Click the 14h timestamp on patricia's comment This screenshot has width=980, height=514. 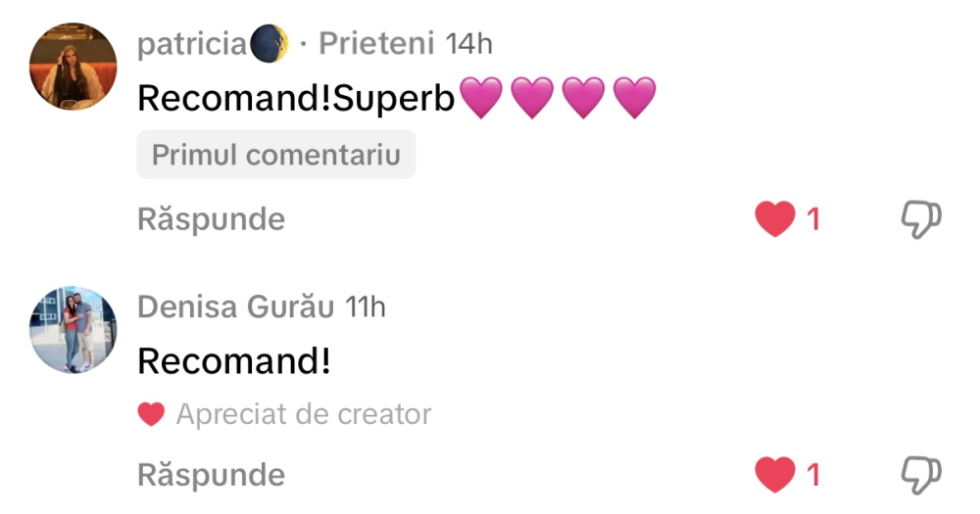[468, 44]
